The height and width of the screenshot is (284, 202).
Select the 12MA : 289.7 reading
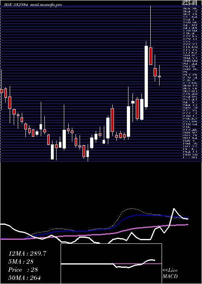click(27, 254)
